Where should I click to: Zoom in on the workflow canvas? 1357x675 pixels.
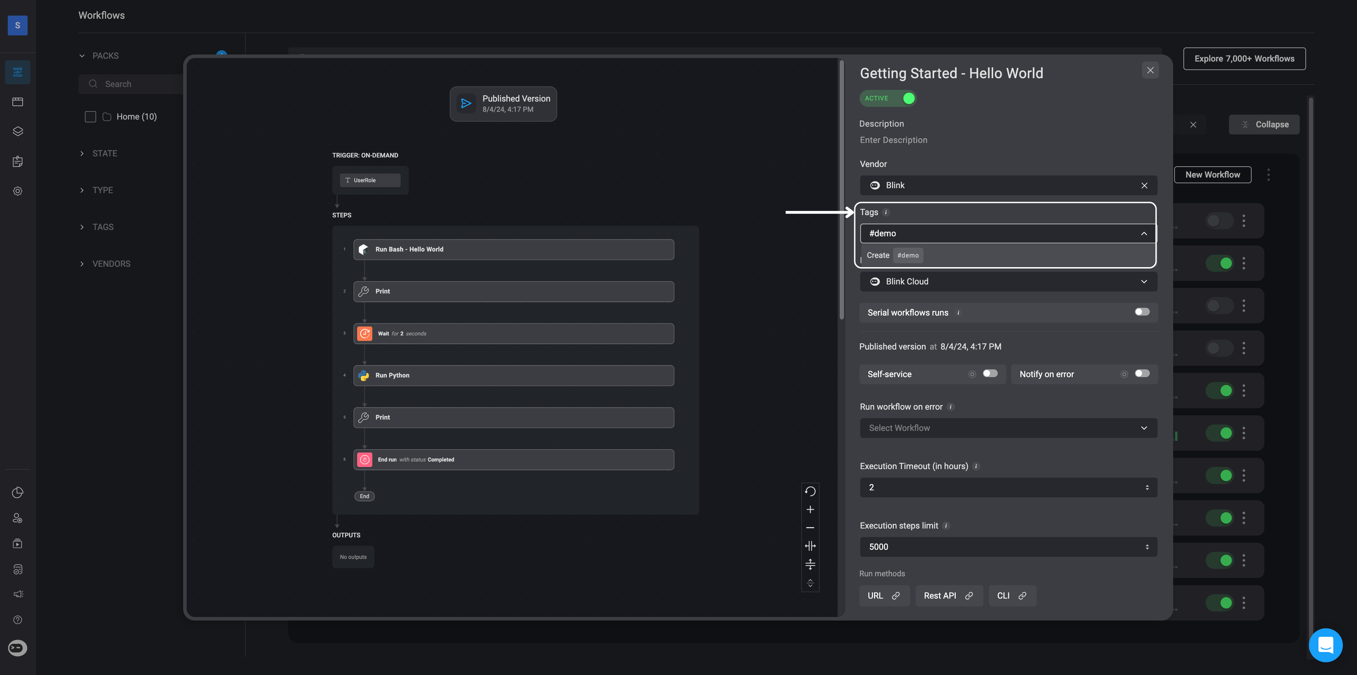click(810, 509)
